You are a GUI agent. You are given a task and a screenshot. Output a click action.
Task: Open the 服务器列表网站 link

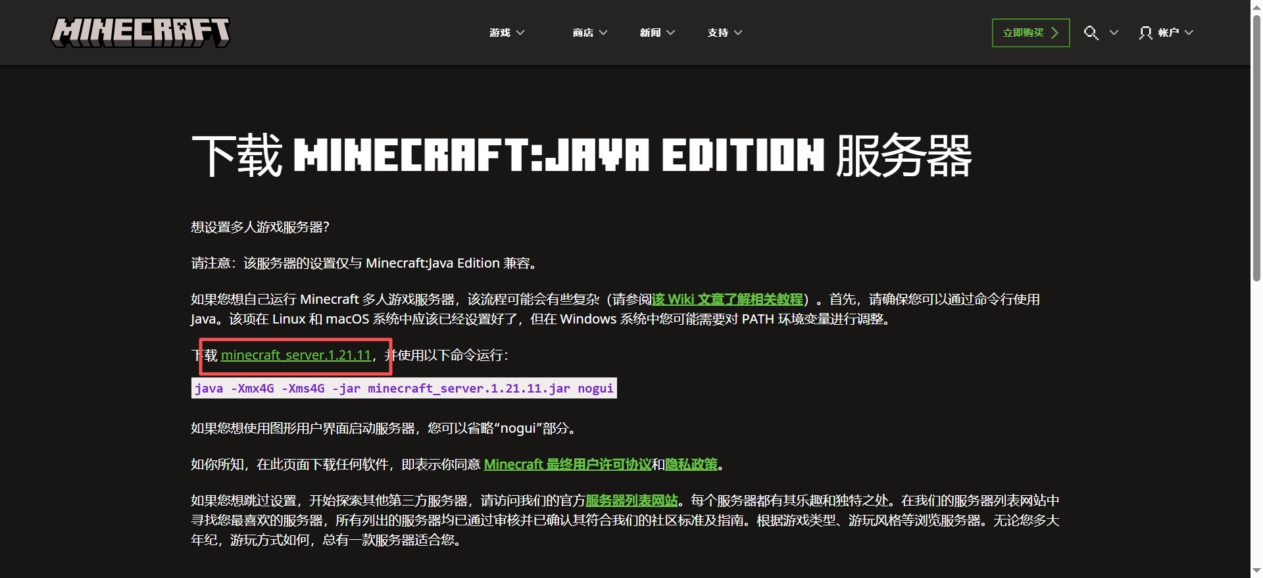pos(631,500)
